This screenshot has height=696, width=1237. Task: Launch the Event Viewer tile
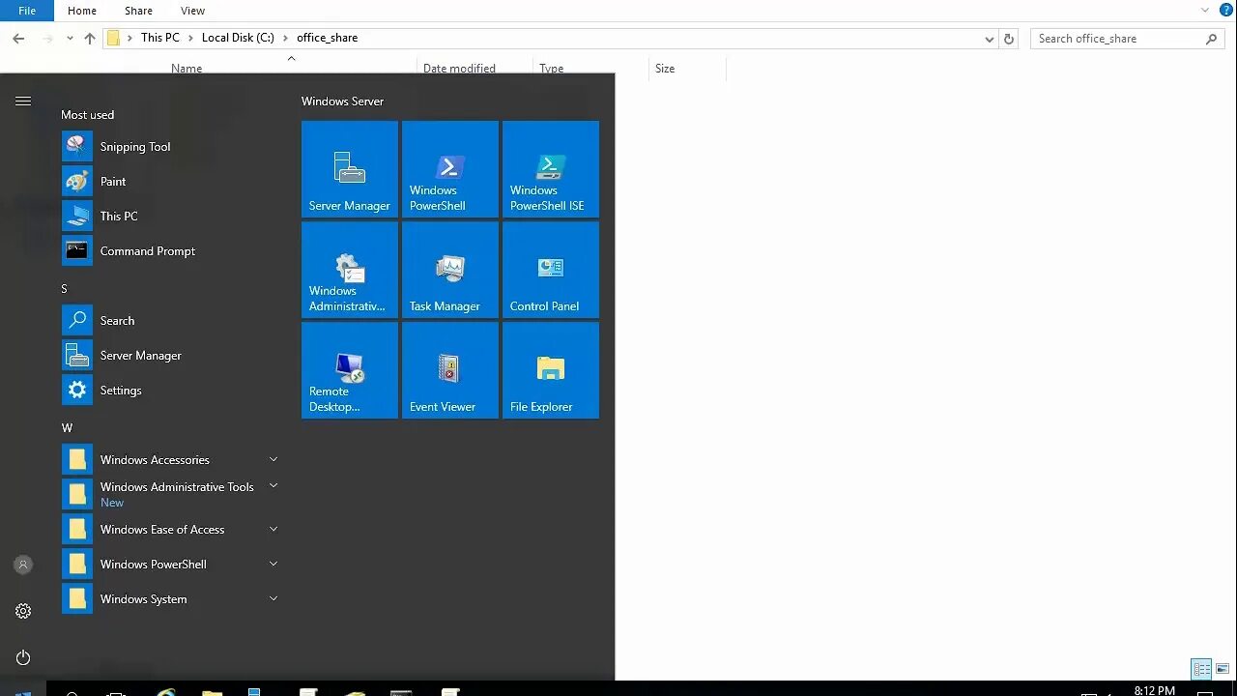click(x=450, y=370)
